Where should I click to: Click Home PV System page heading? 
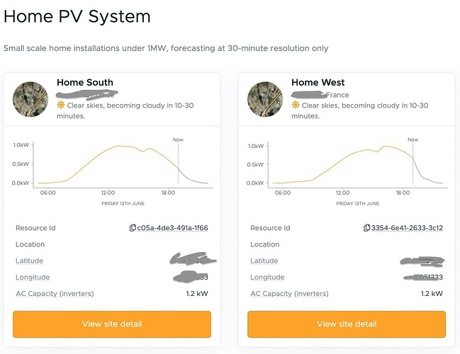(77, 16)
